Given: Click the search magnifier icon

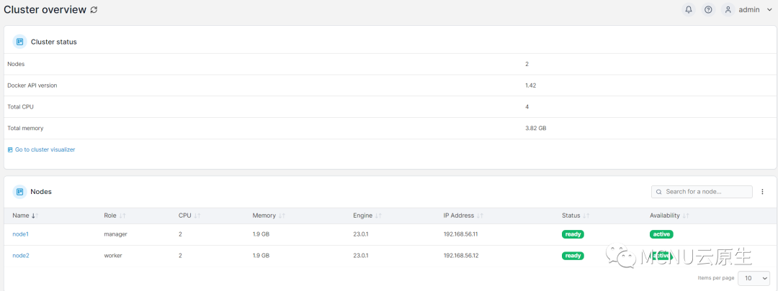Looking at the screenshot, I should [x=659, y=192].
